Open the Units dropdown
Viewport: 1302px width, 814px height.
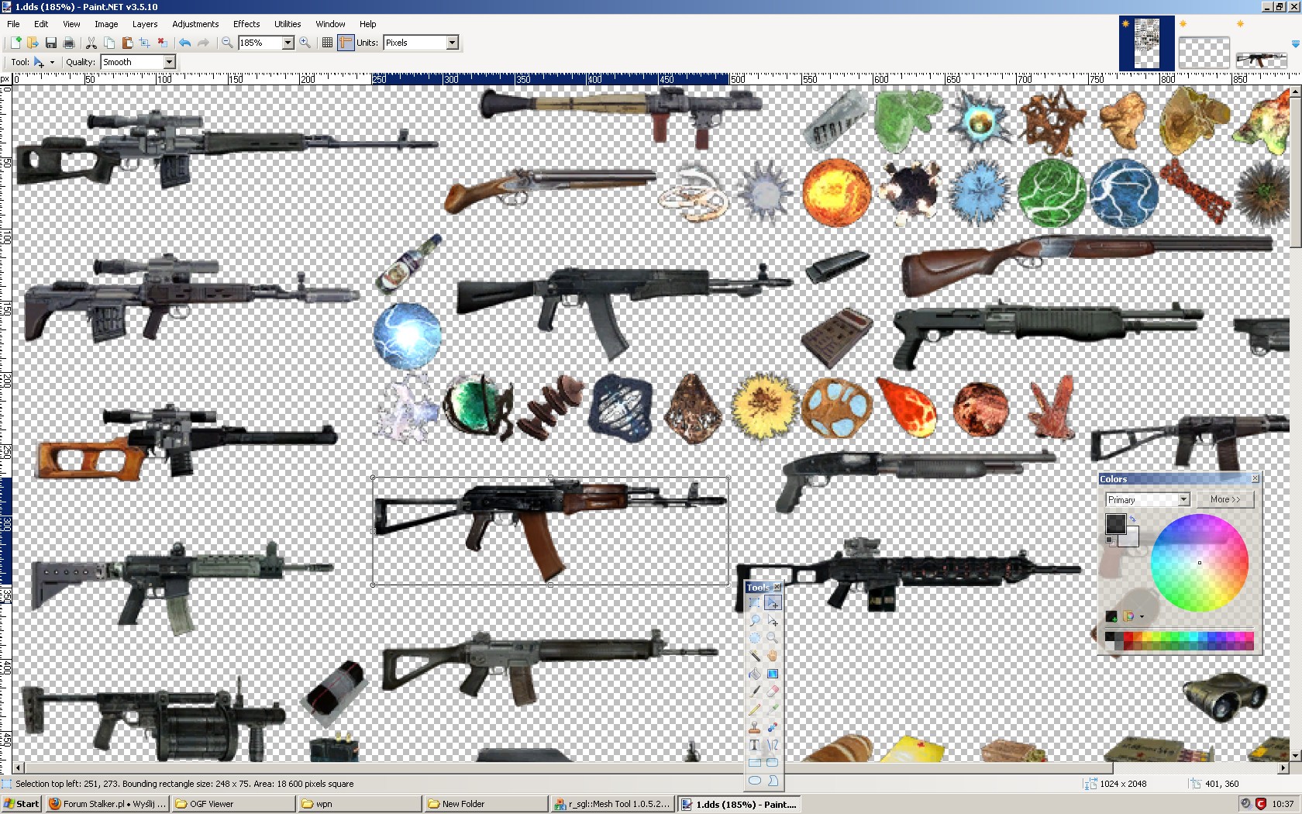click(453, 43)
